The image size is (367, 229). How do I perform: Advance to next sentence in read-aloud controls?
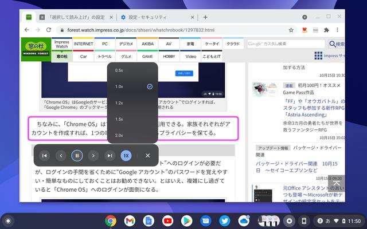tap(93, 156)
